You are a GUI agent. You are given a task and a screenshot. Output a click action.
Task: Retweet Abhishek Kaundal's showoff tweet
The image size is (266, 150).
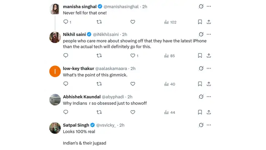point(99,112)
